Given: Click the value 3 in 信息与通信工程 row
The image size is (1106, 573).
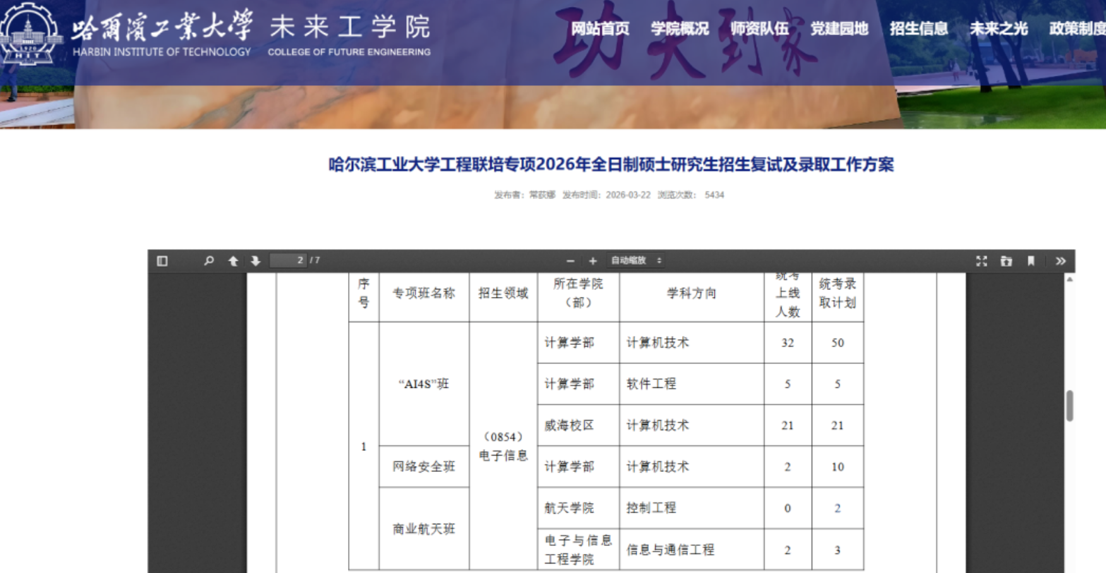Looking at the screenshot, I should [x=838, y=550].
